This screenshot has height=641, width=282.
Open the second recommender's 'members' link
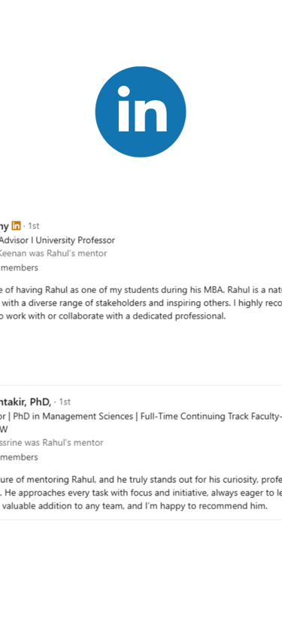coord(20,456)
